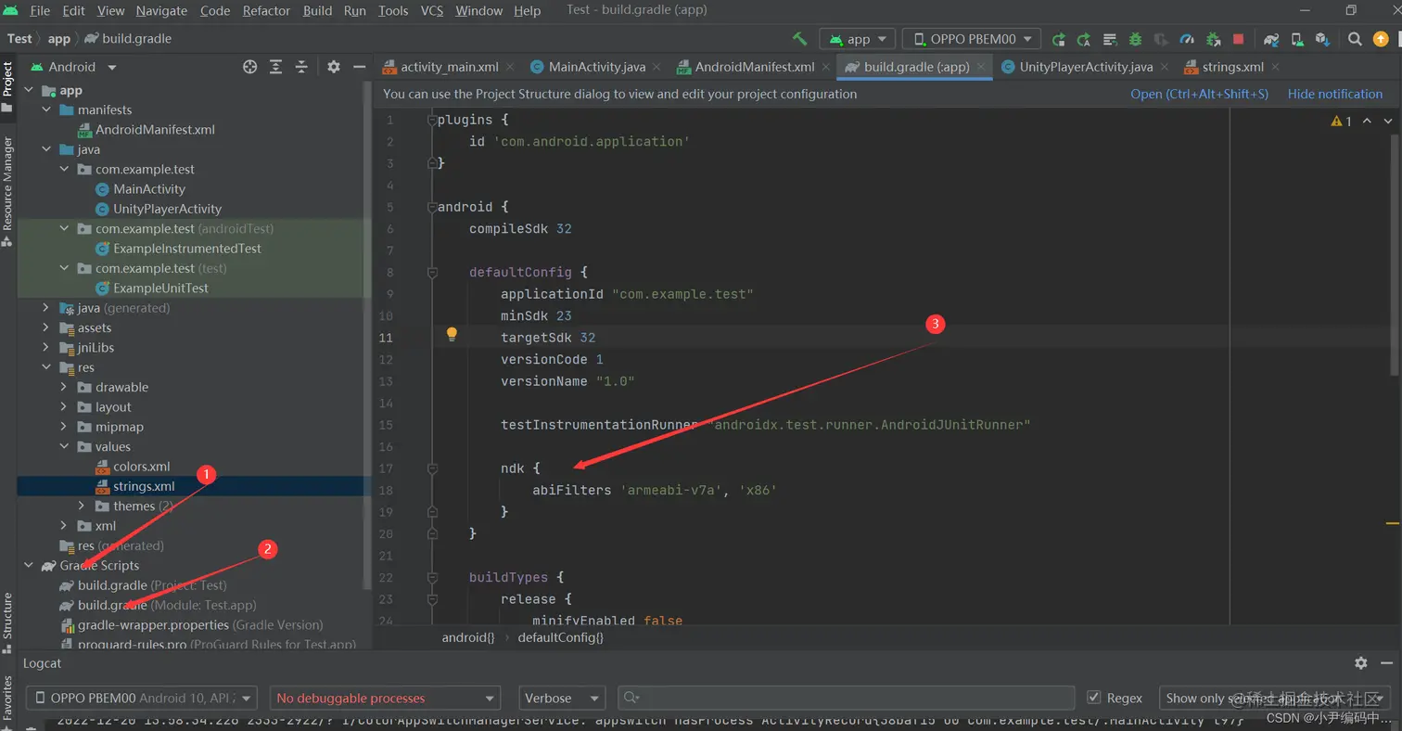Open the app run configuration dropdown
1402x731 pixels.
(x=857, y=39)
